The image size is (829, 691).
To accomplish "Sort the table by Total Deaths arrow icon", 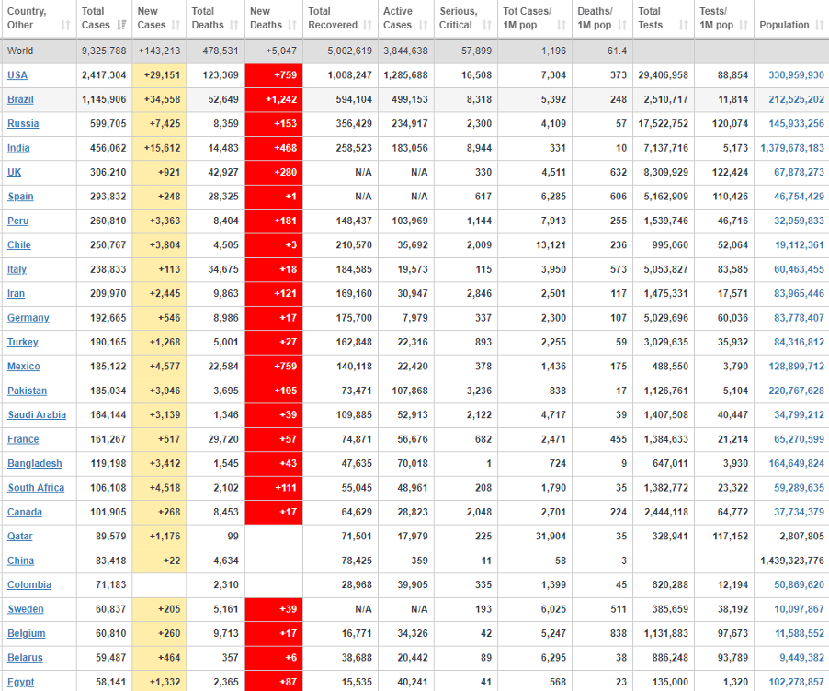I will pos(234,25).
